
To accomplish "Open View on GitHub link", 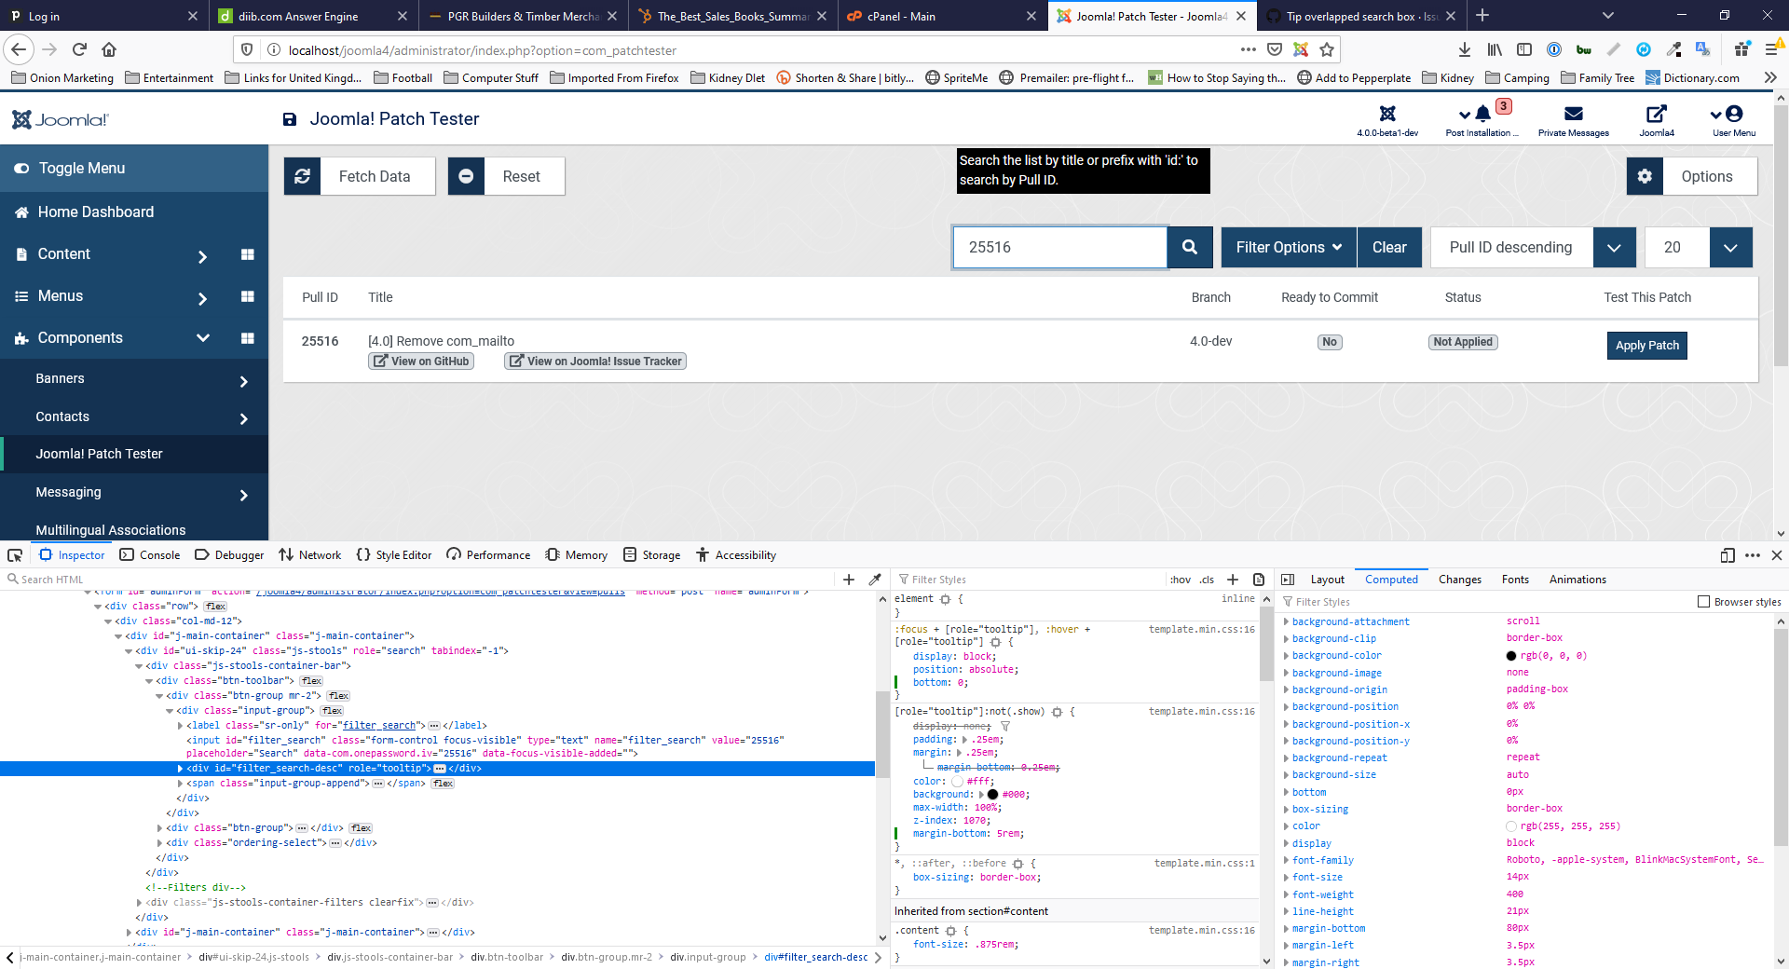I will pyautogui.click(x=421, y=362).
